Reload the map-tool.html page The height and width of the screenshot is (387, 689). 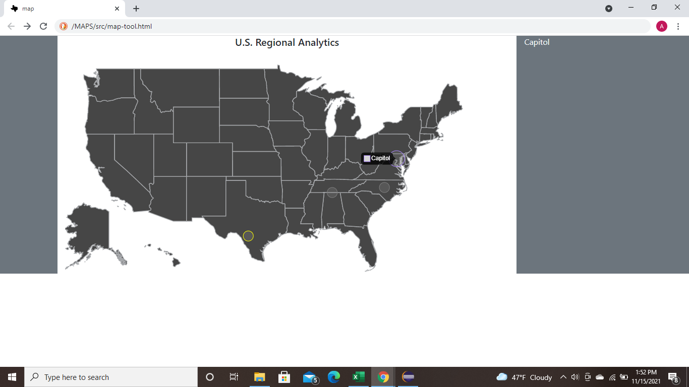43,26
